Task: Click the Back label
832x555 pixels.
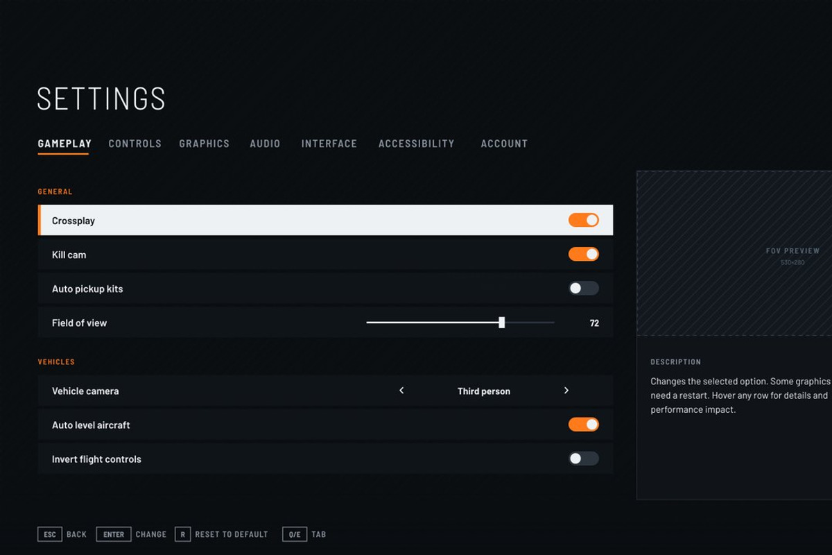Action: point(76,534)
